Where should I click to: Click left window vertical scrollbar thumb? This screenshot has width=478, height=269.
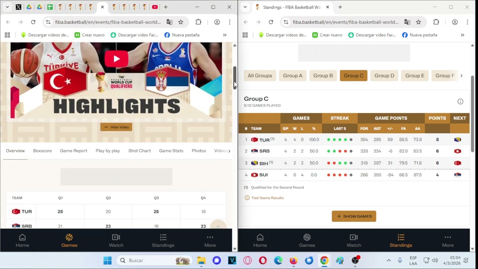coord(235,78)
